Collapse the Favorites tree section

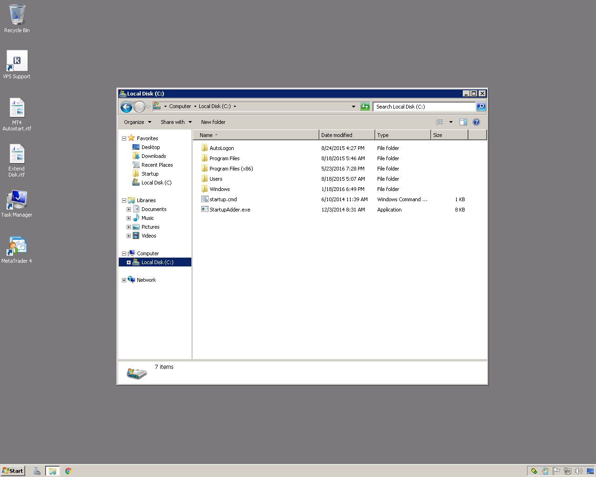[124, 138]
